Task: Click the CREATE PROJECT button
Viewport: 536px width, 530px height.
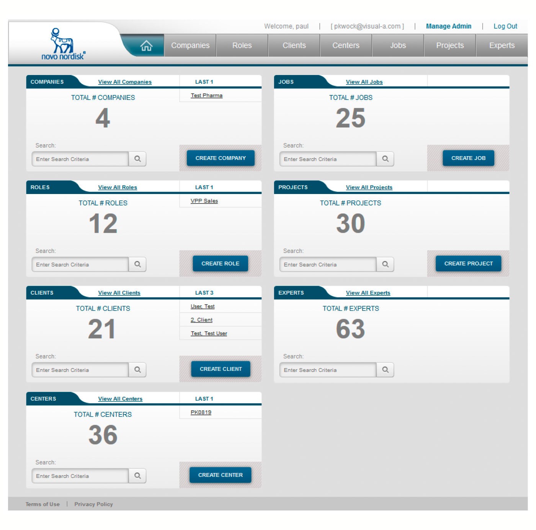Action: pos(468,263)
